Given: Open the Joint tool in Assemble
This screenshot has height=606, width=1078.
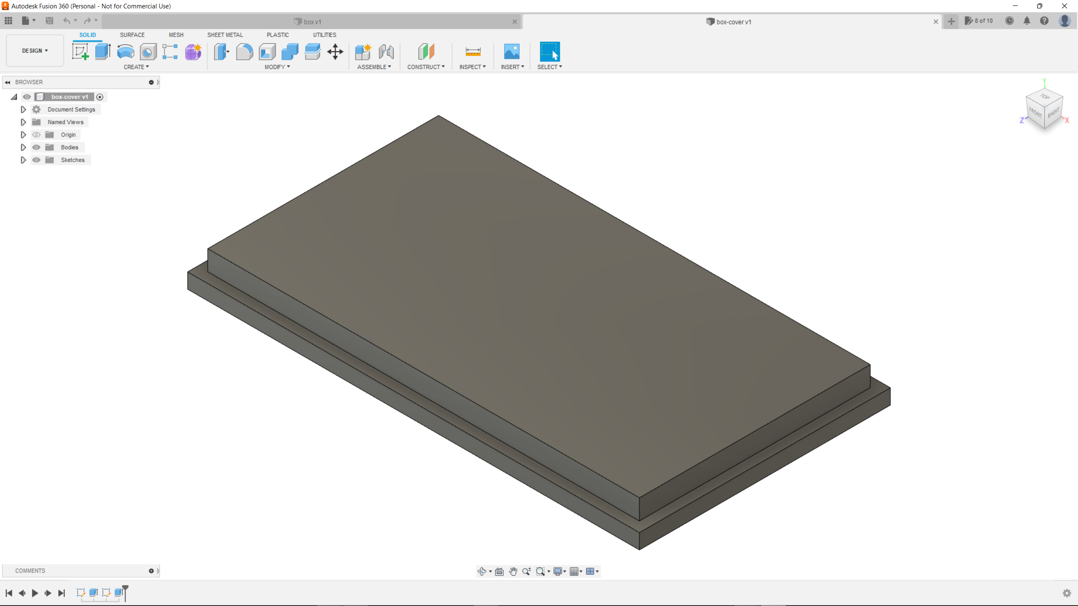Looking at the screenshot, I should 386,52.
